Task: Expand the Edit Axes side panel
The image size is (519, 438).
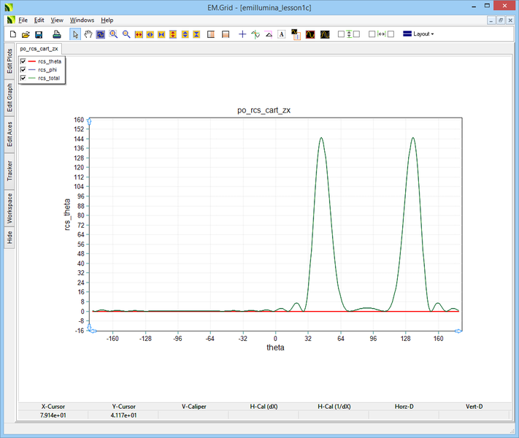Action: [x=9, y=134]
